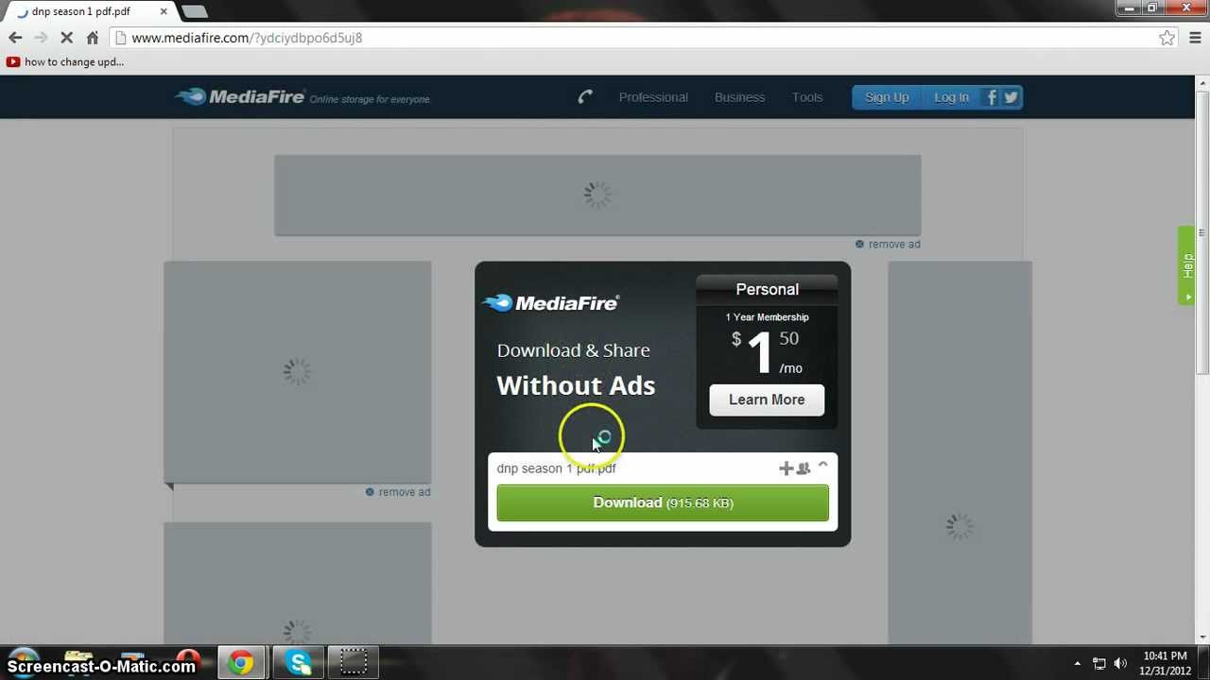Viewport: 1210px width, 680px height.
Task: Click Skype icon in taskbar
Action: pos(299,663)
